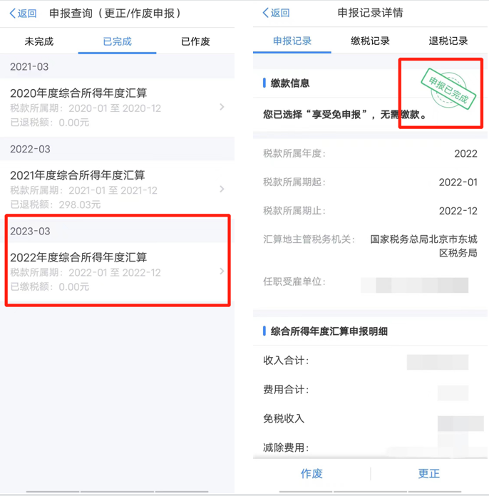This screenshot has height=496, width=489.
Task: Click the green 申报已完成 stamp
Action: pyautogui.click(x=449, y=89)
